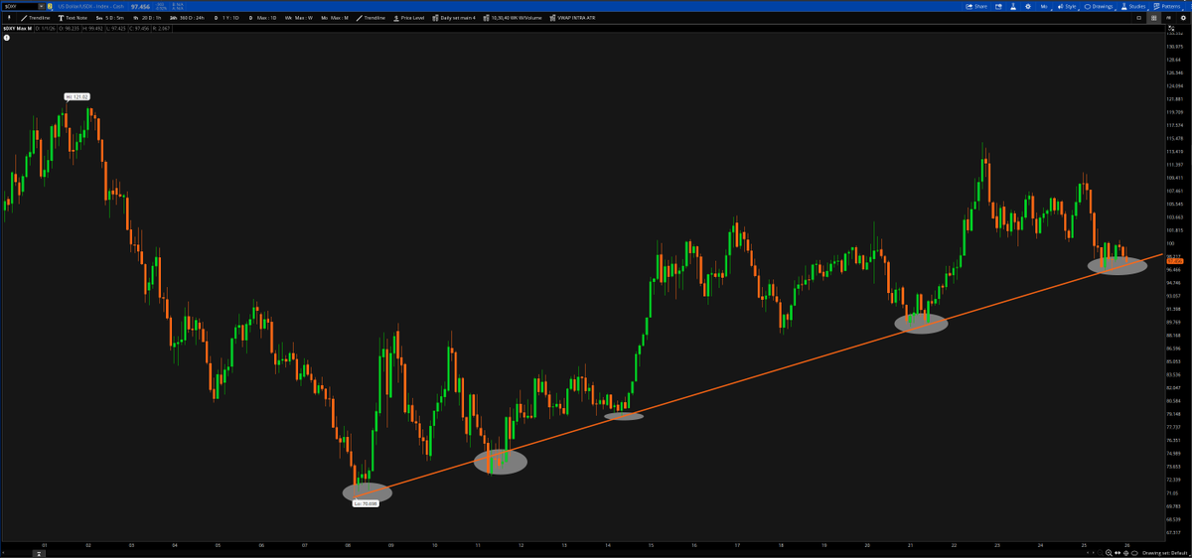Open chart settings gear in blue toolbar
Viewport: 1192px width, 558px height.
tap(1028, 6)
